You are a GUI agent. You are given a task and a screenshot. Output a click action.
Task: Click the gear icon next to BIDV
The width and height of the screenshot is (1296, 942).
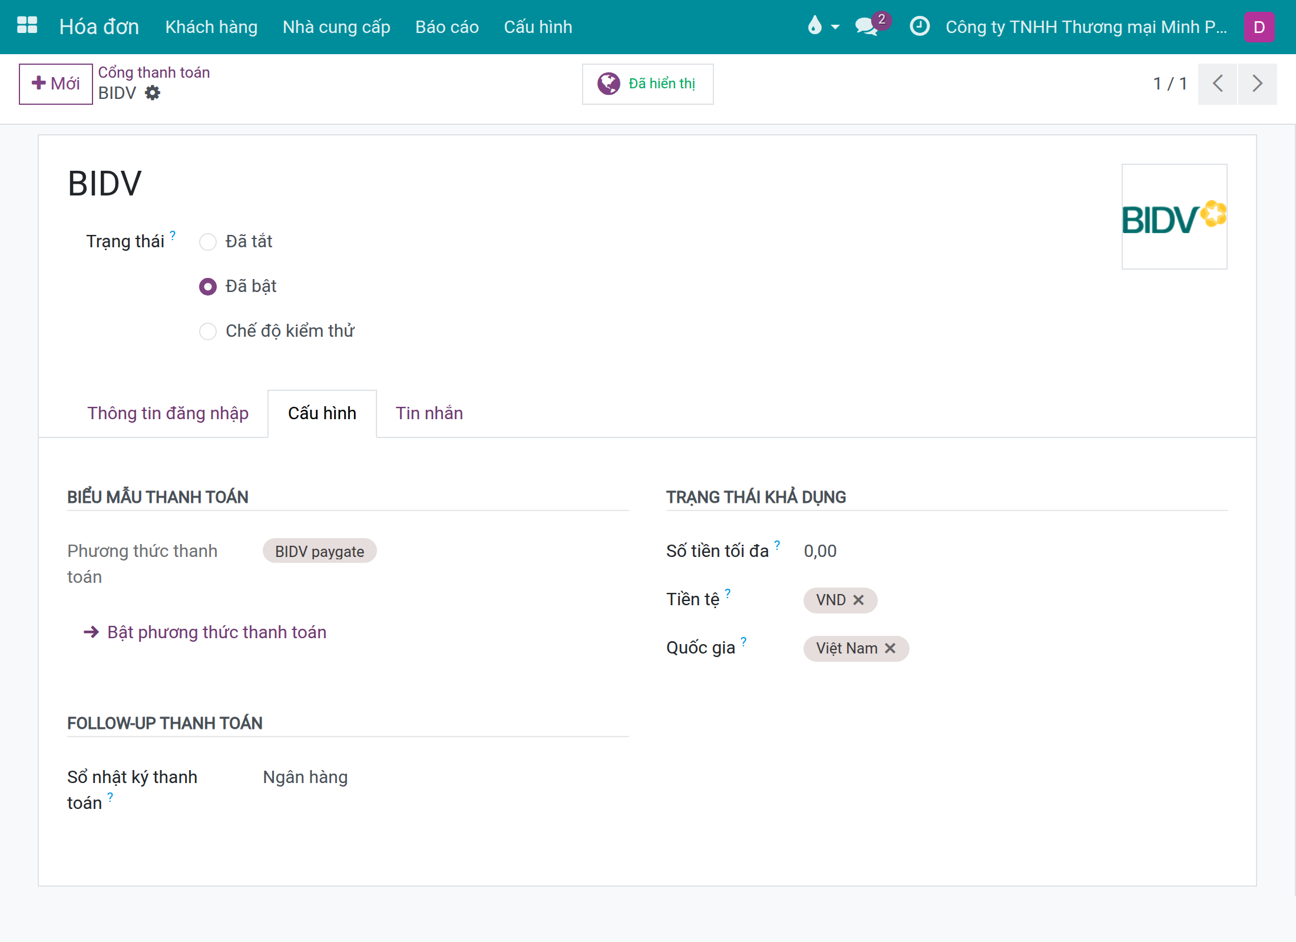tap(153, 93)
